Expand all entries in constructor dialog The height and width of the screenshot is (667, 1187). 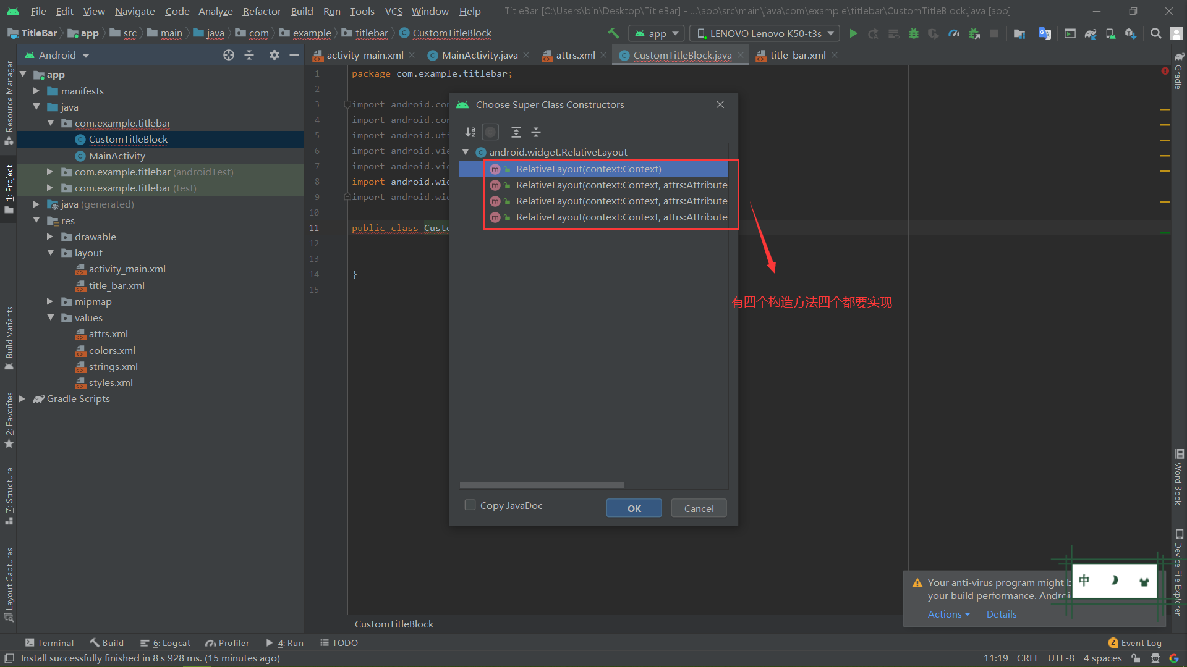point(516,132)
